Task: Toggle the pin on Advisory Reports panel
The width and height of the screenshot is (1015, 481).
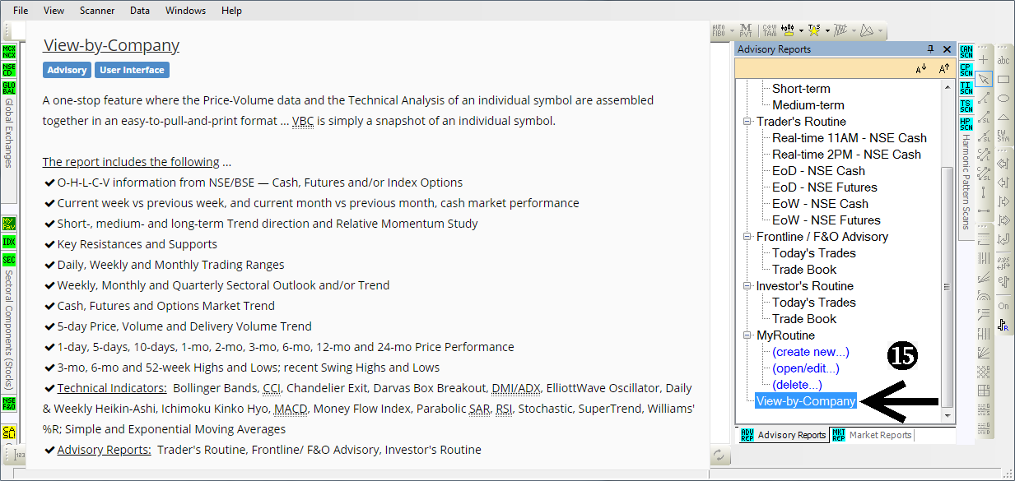Action: coord(931,49)
